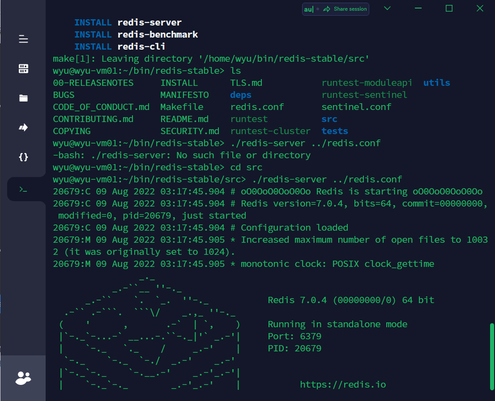Viewport: 495px width, 401px height.
Task: Click 'Redis 7.0.4 (00000000/0) 64 bit' text
Action: pyautogui.click(x=351, y=300)
